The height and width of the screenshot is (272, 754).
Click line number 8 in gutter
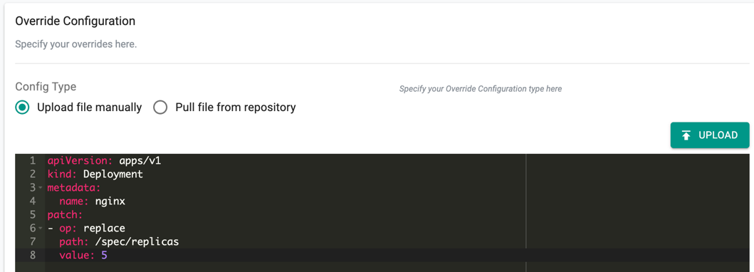click(x=33, y=255)
